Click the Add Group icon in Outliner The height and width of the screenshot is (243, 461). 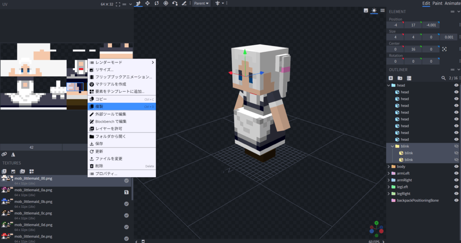click(x=400, y=78)
